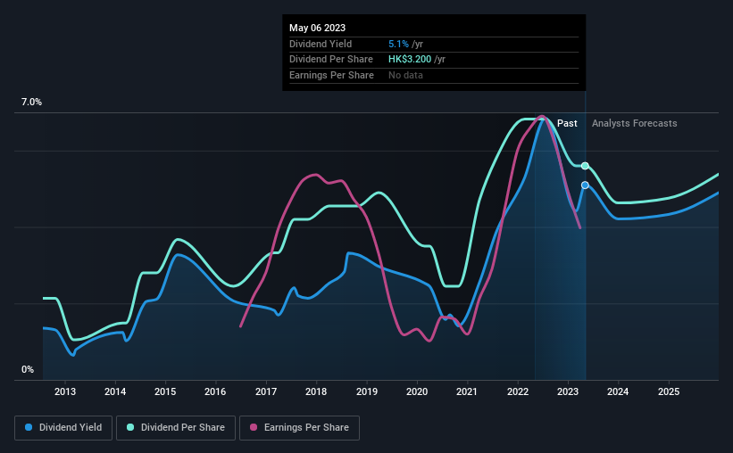Viewport: 733px width, 453px height.
Task: Click the 2014 x-axis label
Action: [x=115, y=391]
